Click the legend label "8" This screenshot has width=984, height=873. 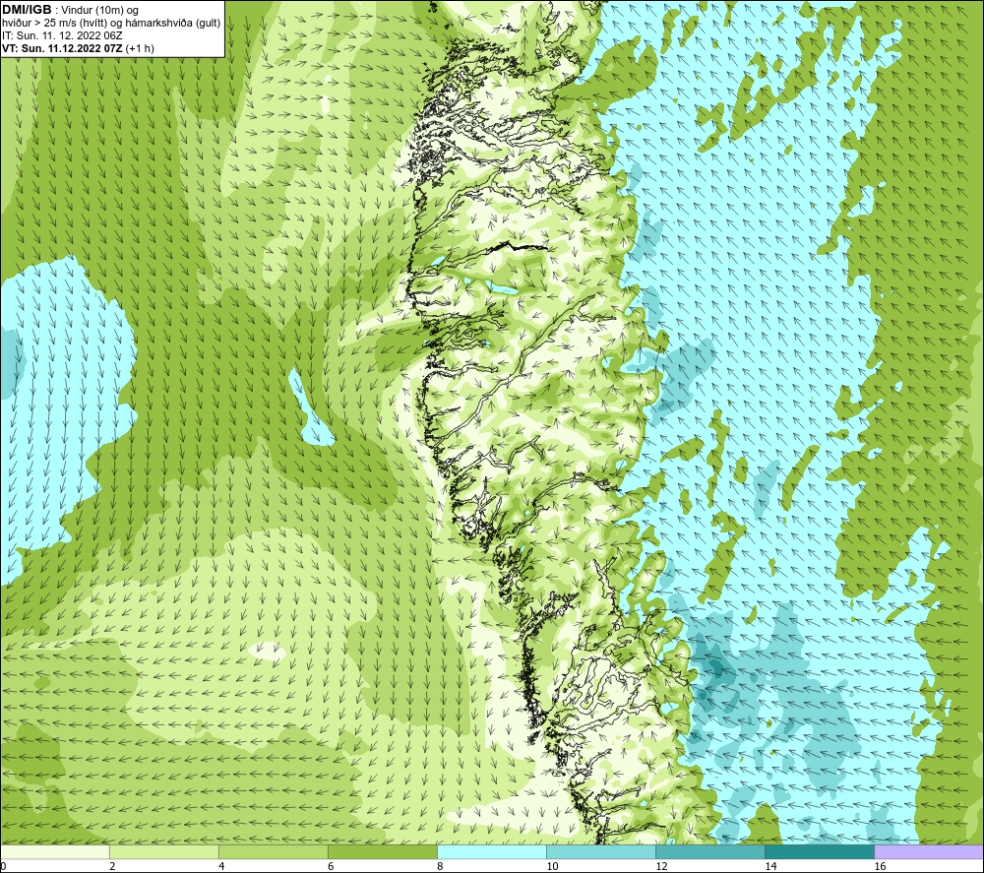pos(439,867)
